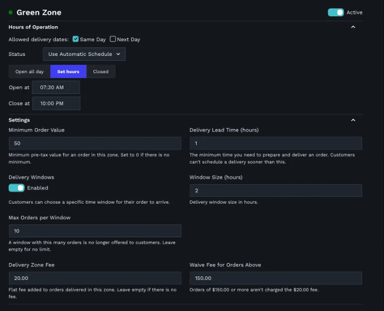Click the Max Orders per Window field
This screenshot has height=311, width=384.
click(x=95, y=231)
